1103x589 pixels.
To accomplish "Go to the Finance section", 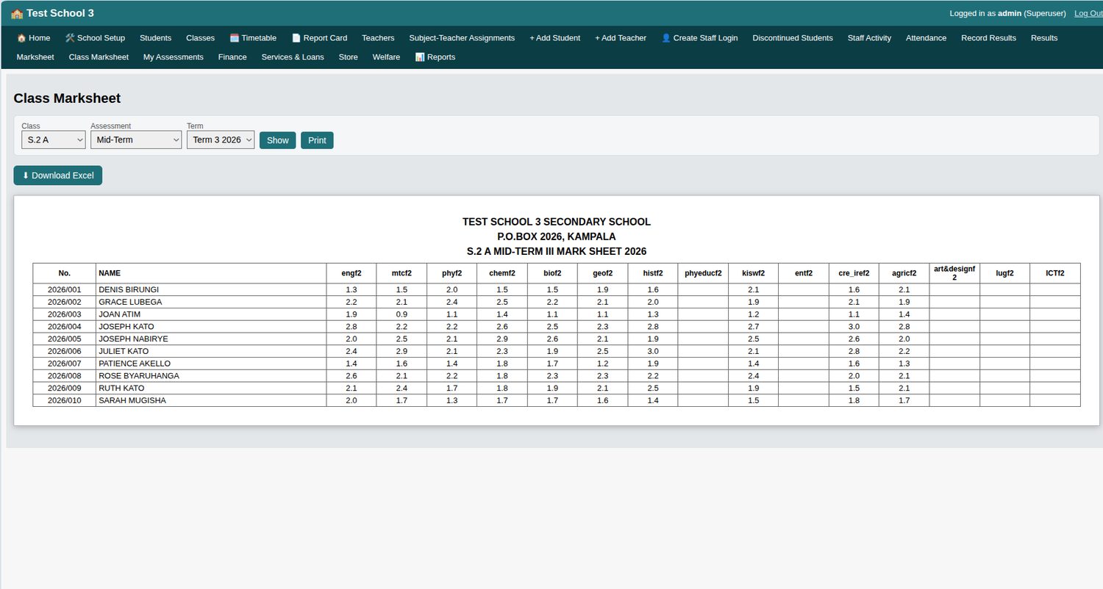I will 232,57.
